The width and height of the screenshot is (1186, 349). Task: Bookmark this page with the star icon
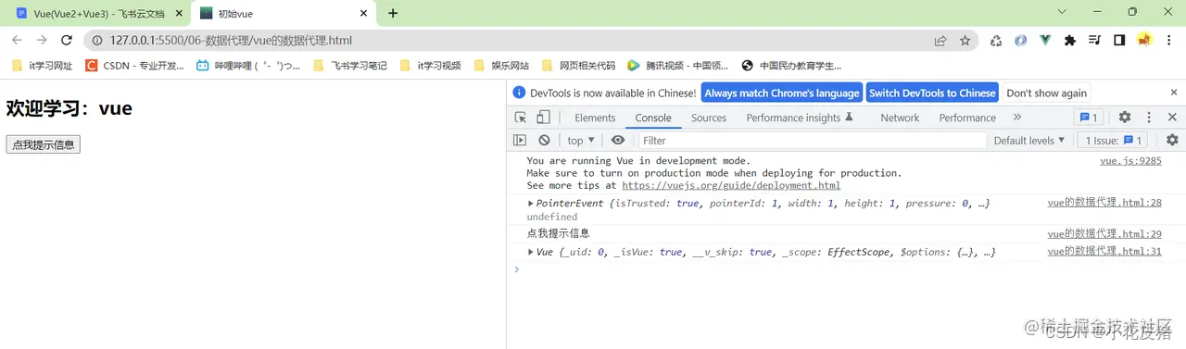click(x=965, y=40)
